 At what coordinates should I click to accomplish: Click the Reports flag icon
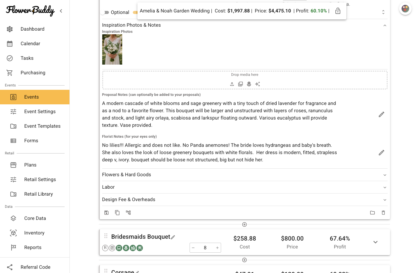[13, 248]
